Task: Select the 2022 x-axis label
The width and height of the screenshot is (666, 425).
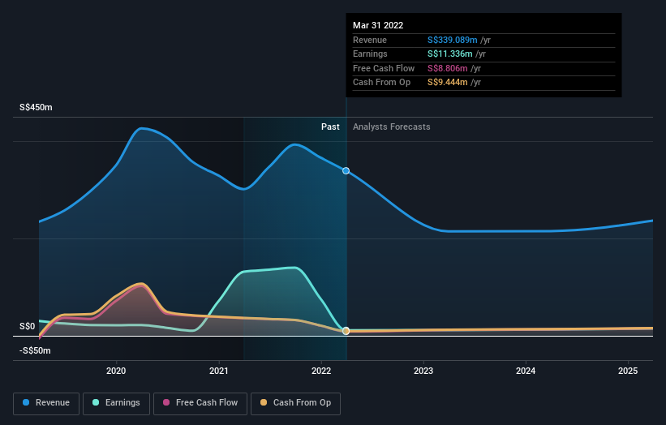Action: [321, 371]
